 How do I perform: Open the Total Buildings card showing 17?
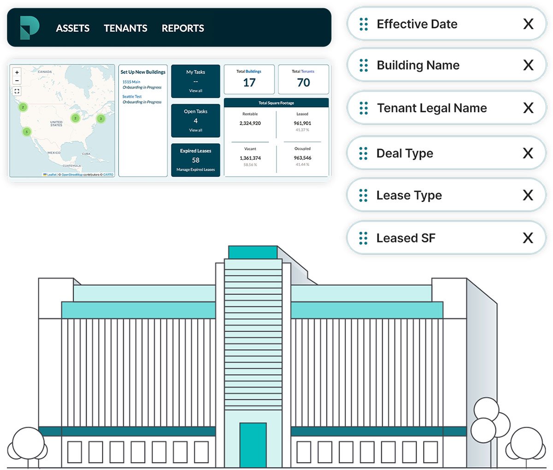coord(249,79)
